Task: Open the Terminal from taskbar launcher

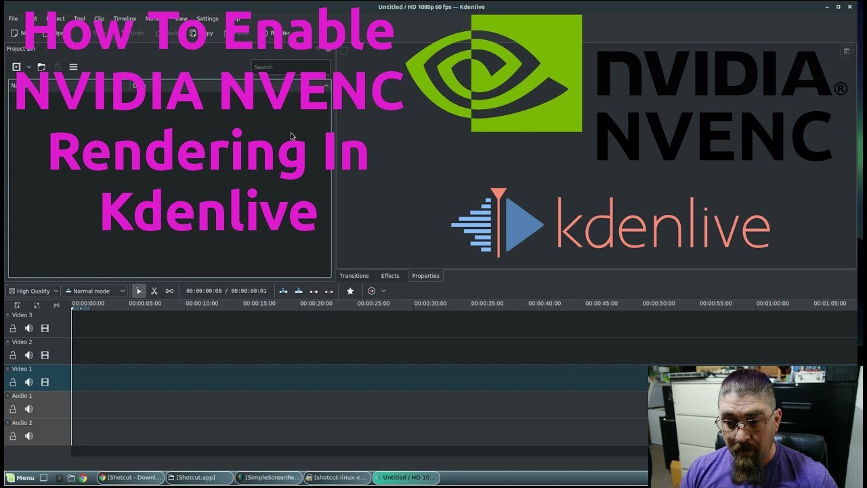Action: pos(59,477)
